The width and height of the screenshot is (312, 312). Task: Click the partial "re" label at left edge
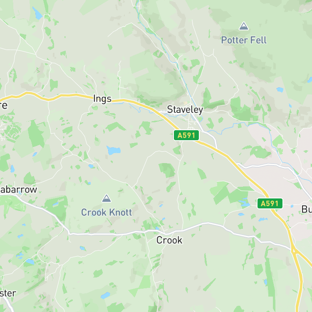[x=4, y=106]
